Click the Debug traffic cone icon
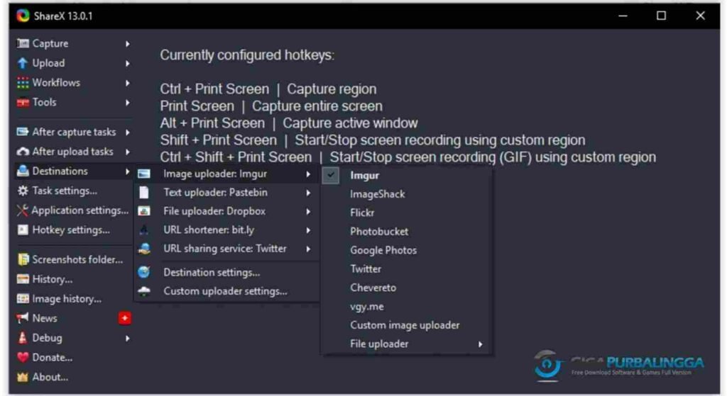 22,338
